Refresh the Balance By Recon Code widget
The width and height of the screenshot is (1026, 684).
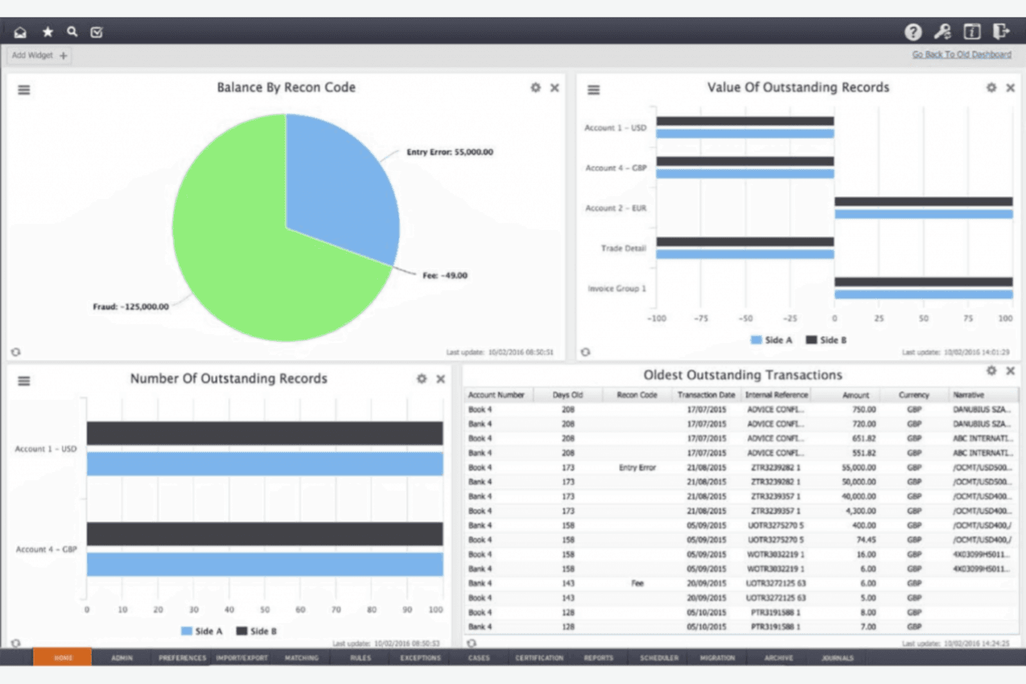15,352
